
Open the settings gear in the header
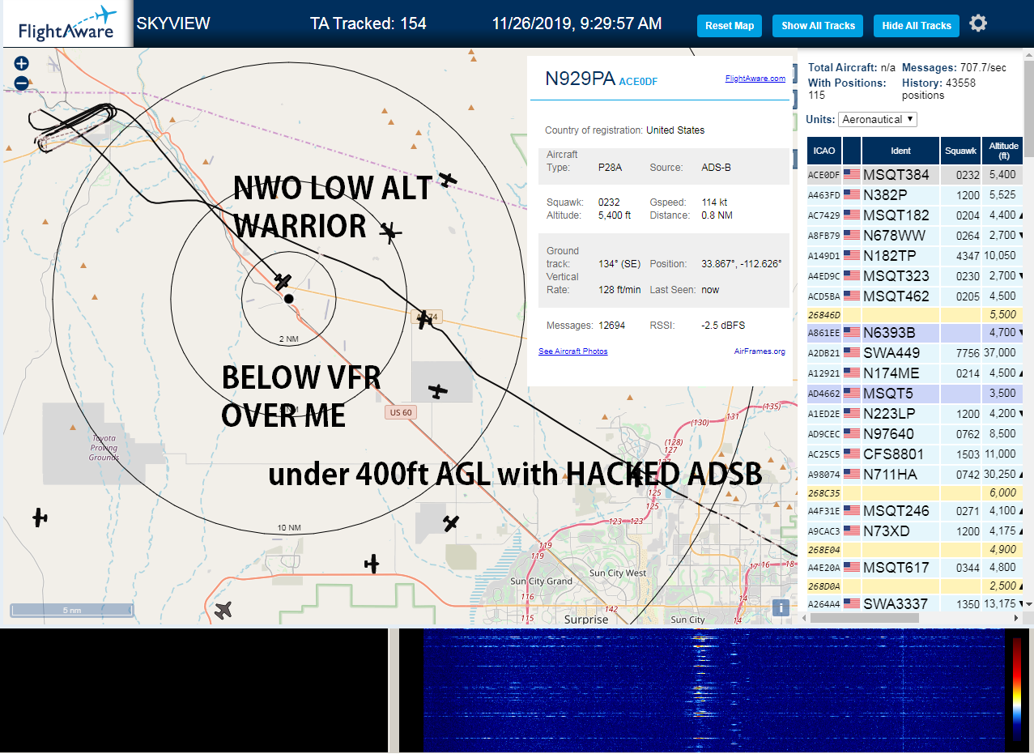[x=978, y=23]
